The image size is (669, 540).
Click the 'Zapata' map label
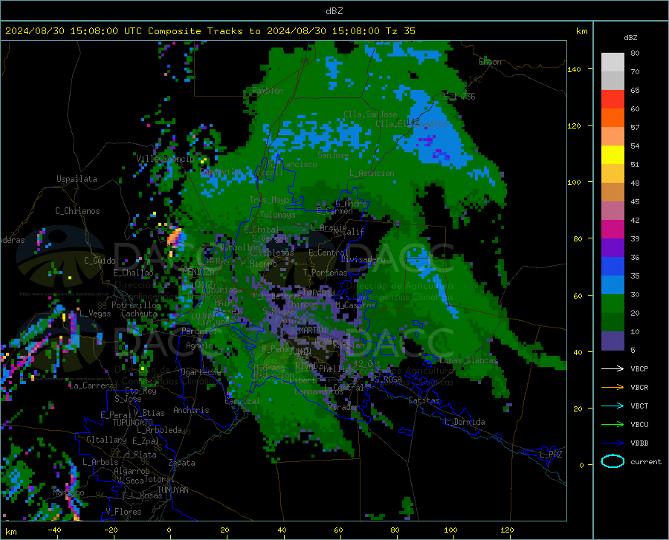tap(182, 463)
